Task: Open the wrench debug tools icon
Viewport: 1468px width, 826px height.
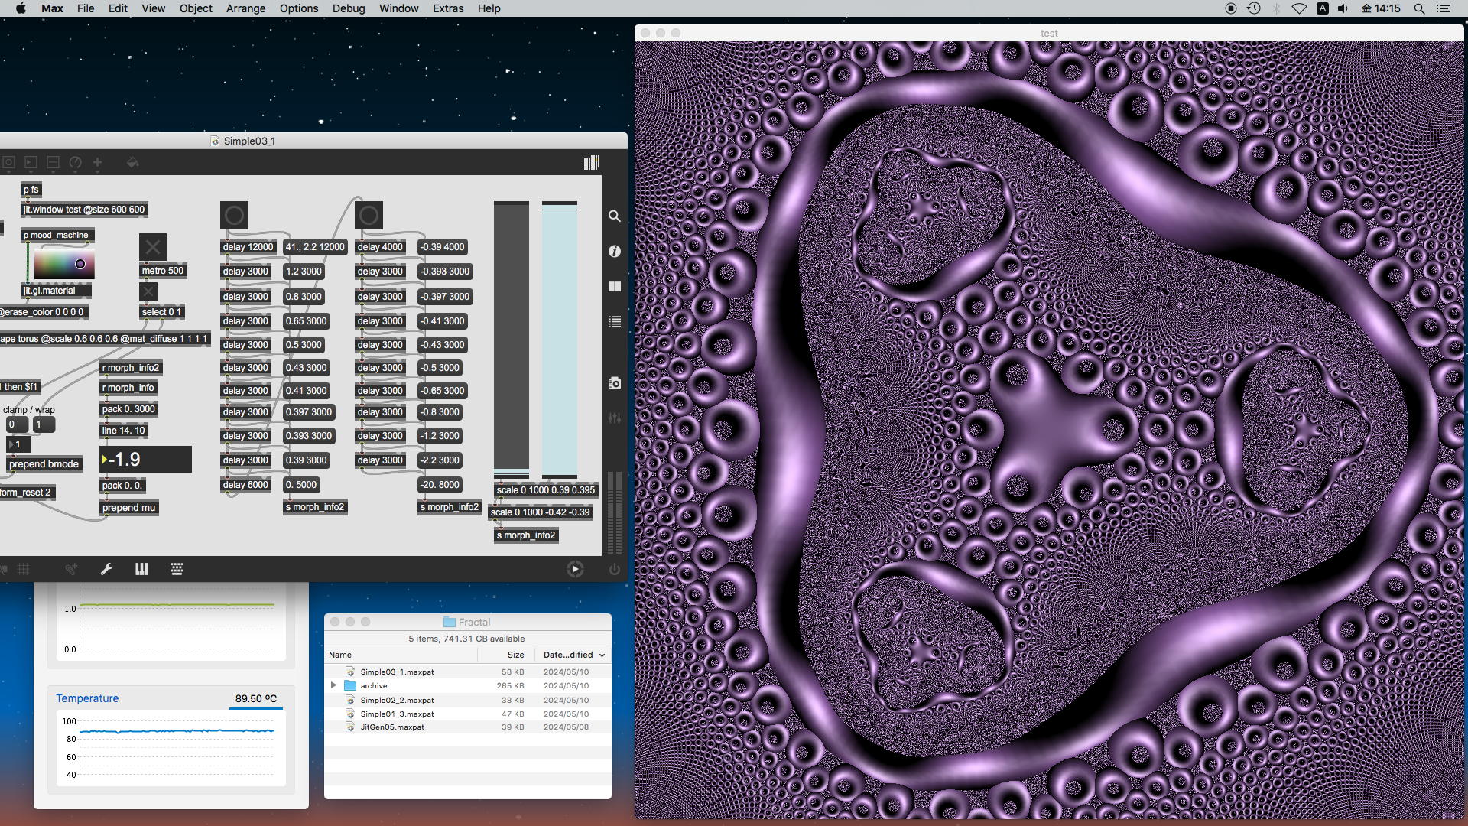Action: pyautogui.click(x=106, y=569)
